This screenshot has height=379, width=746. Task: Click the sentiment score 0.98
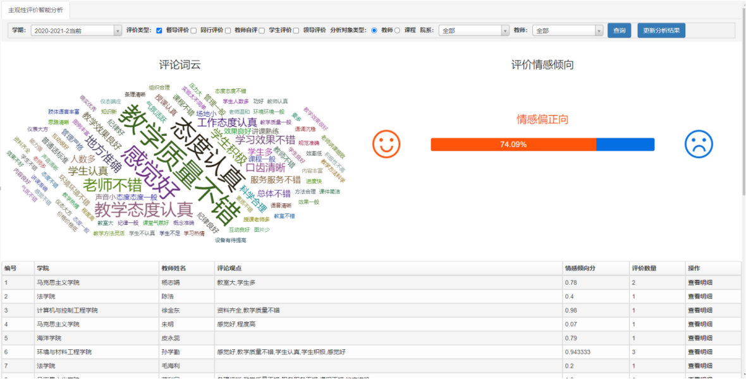tap(570, 311)
